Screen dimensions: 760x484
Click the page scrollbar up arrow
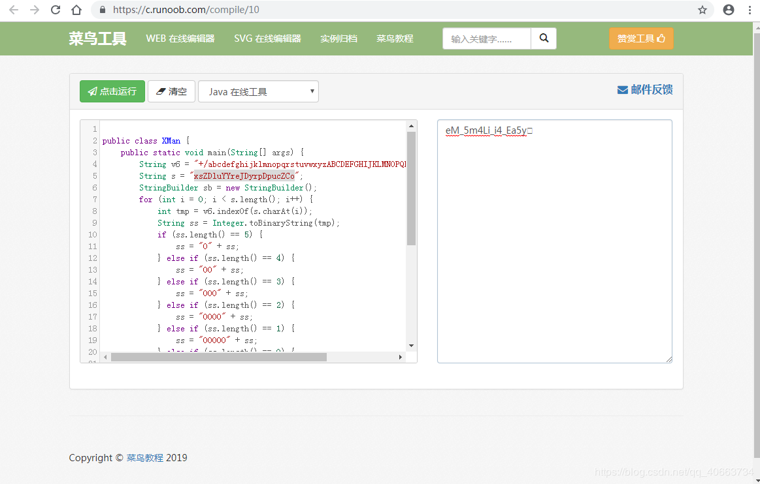coord(757,28)
